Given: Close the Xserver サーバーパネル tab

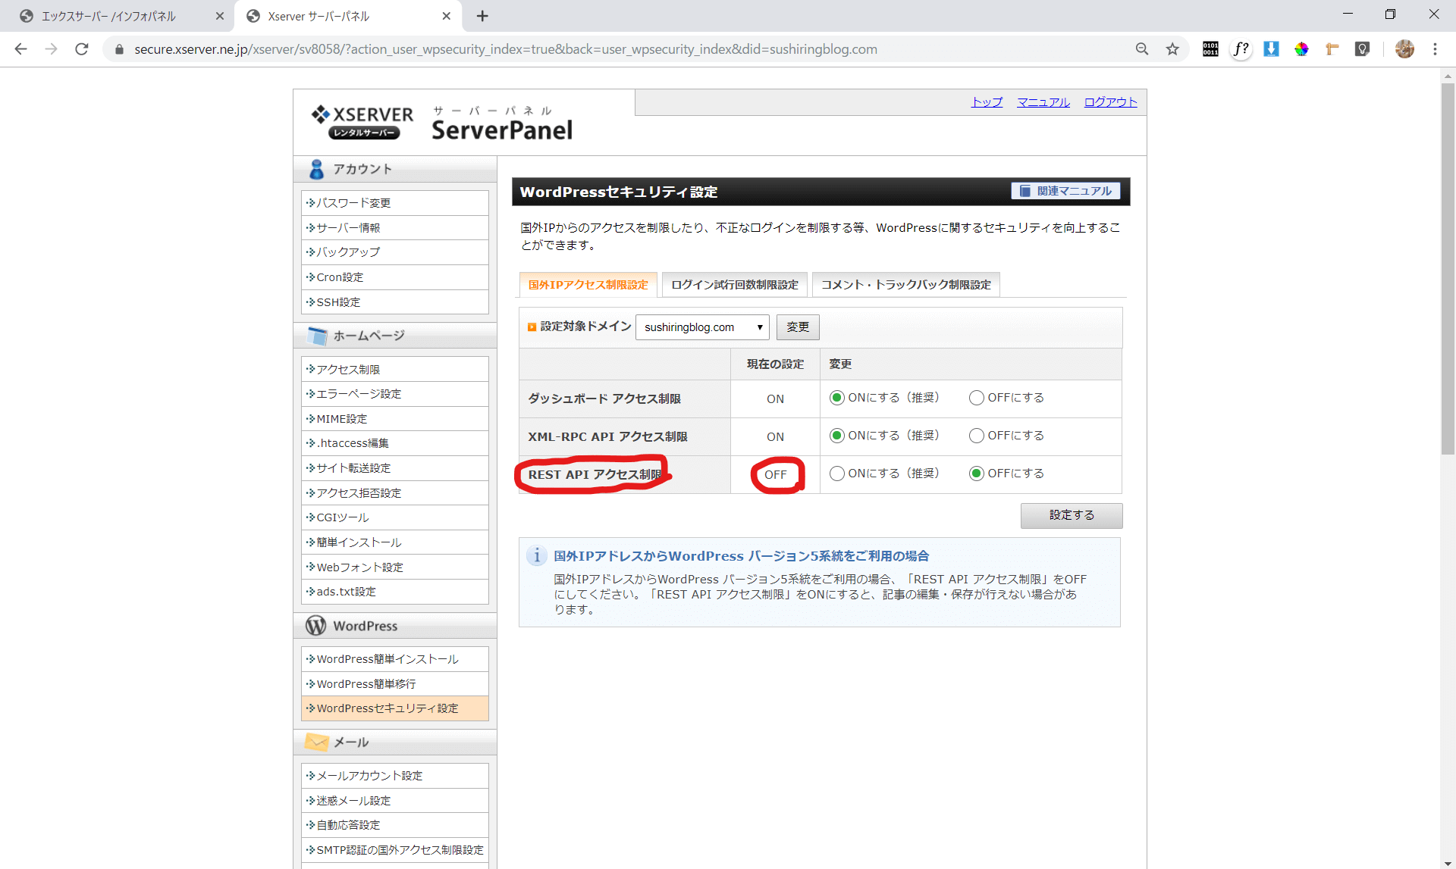Looking at the screenshot, I should (x=446, y=16).
